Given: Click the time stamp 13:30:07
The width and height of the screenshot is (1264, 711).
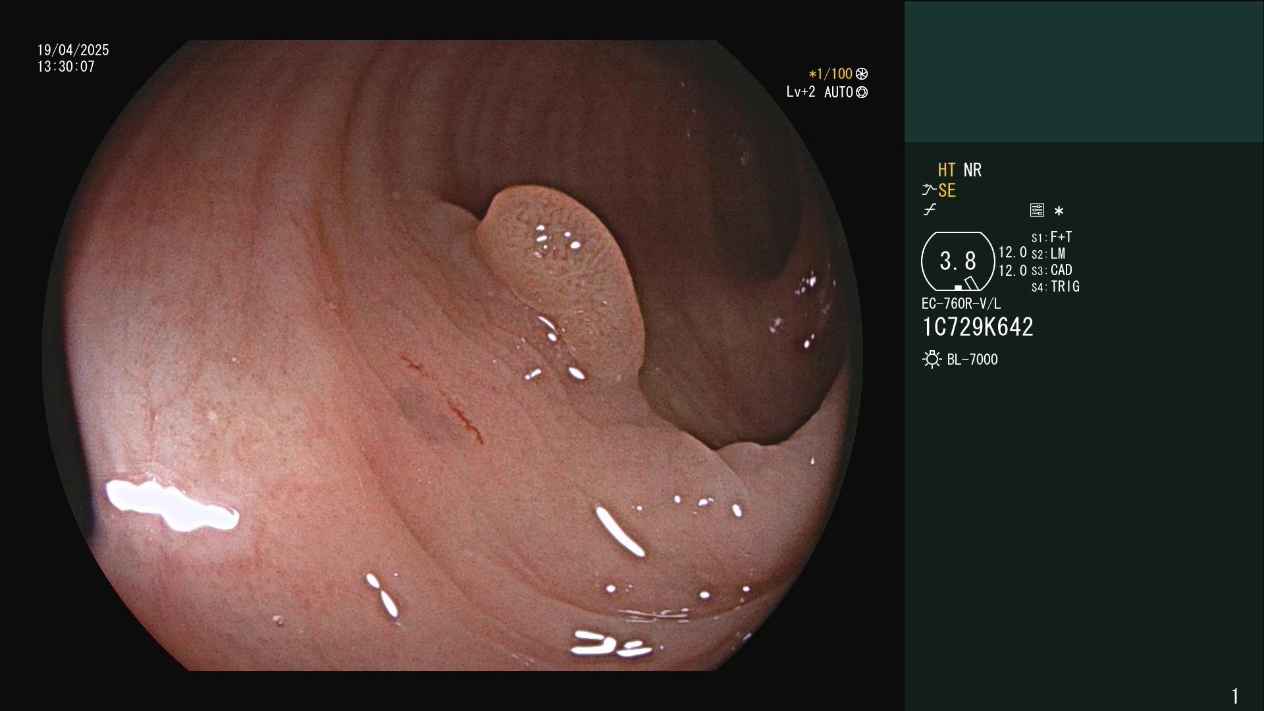Looking at the screenshot, I should (66, 67).
